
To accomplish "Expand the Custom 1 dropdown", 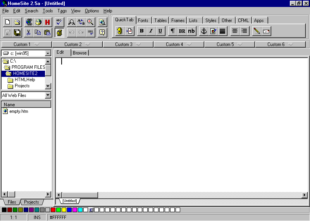I will [26, 44].
